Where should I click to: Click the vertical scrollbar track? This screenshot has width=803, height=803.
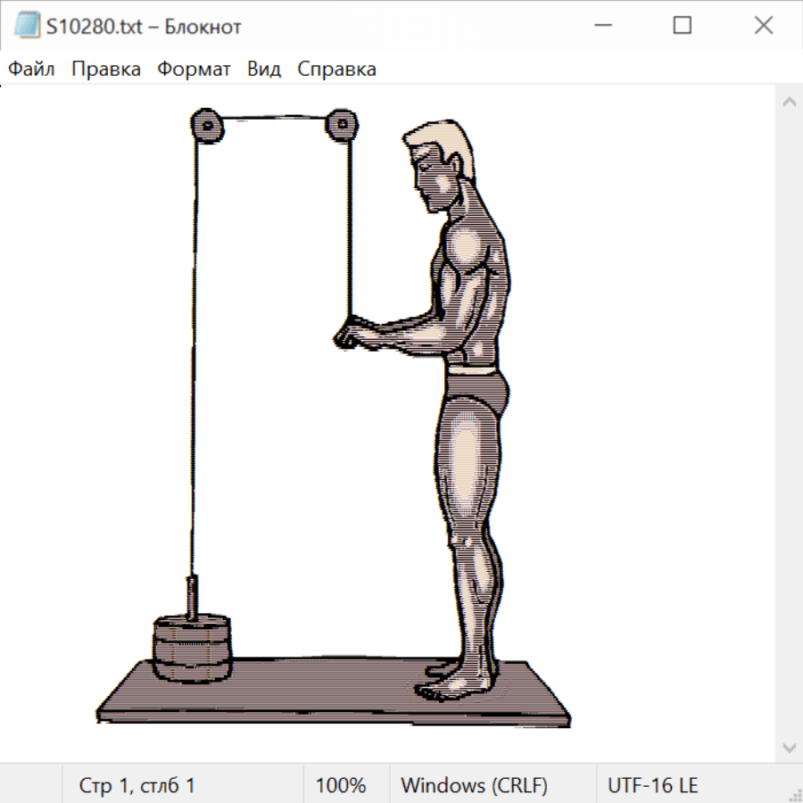tap(789, 424)
